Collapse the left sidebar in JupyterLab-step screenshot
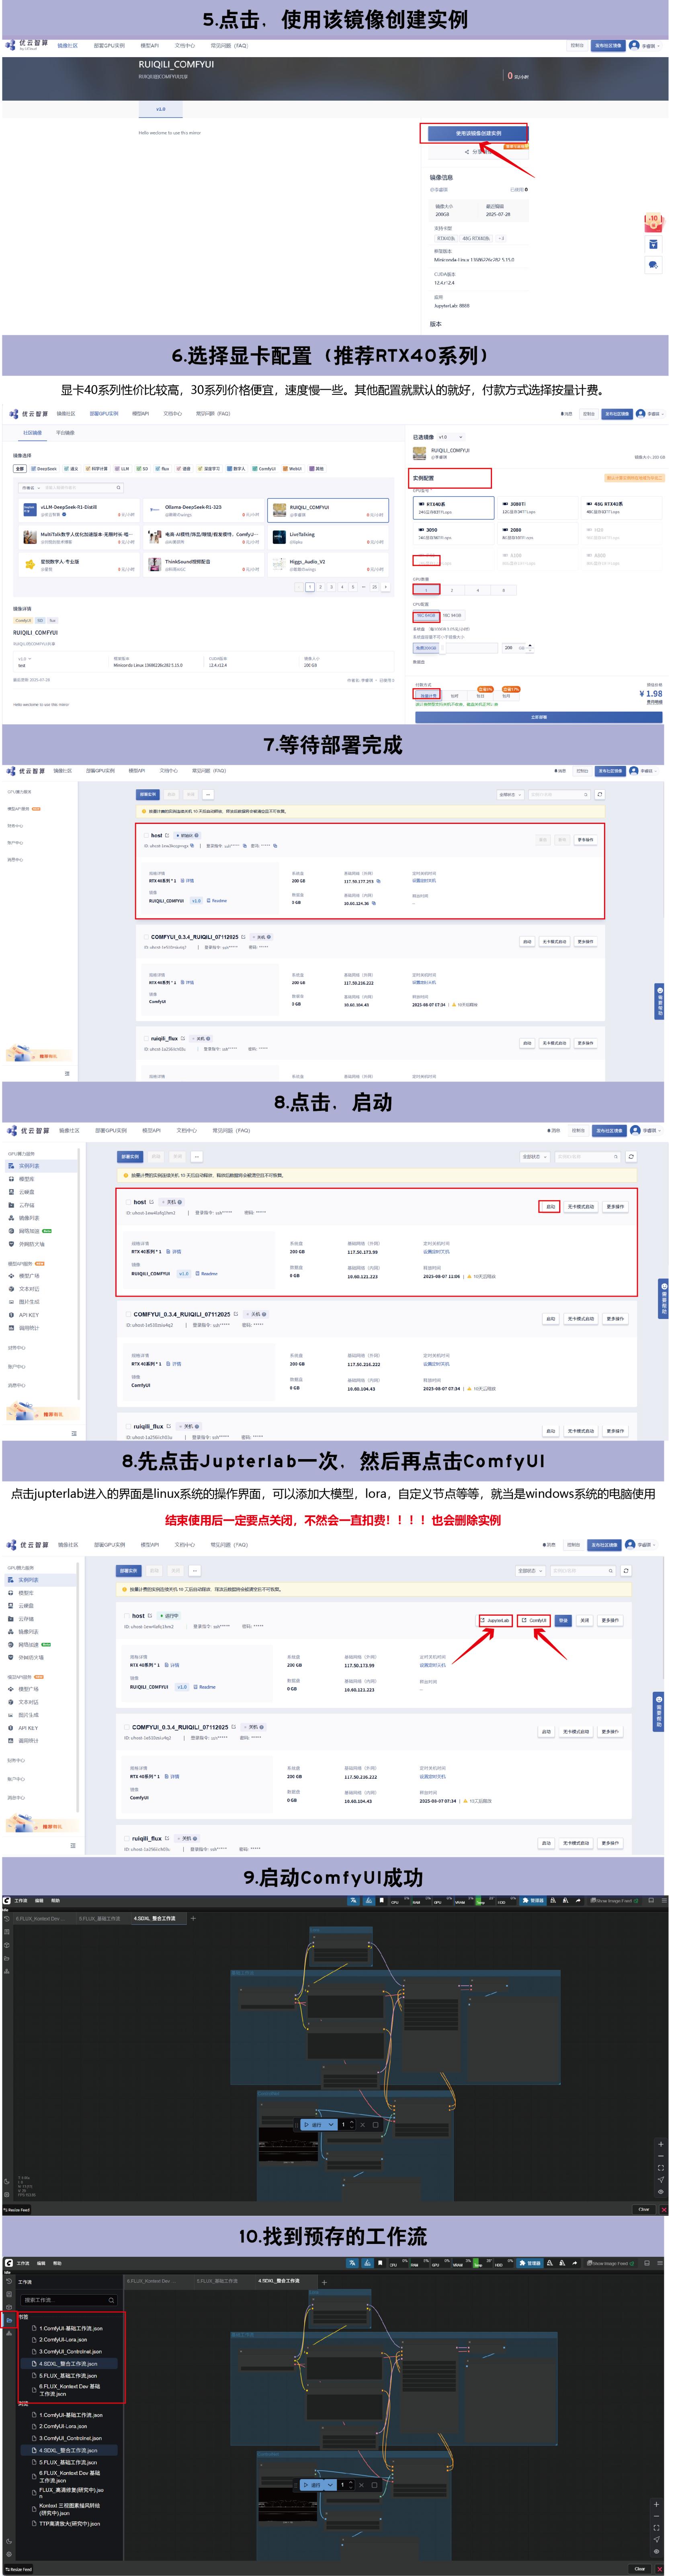 coord(73,1846)
